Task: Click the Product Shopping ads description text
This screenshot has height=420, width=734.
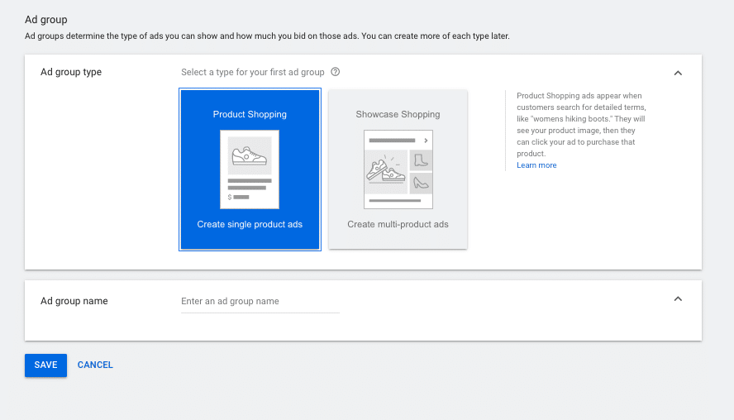Action: [579, 124]
